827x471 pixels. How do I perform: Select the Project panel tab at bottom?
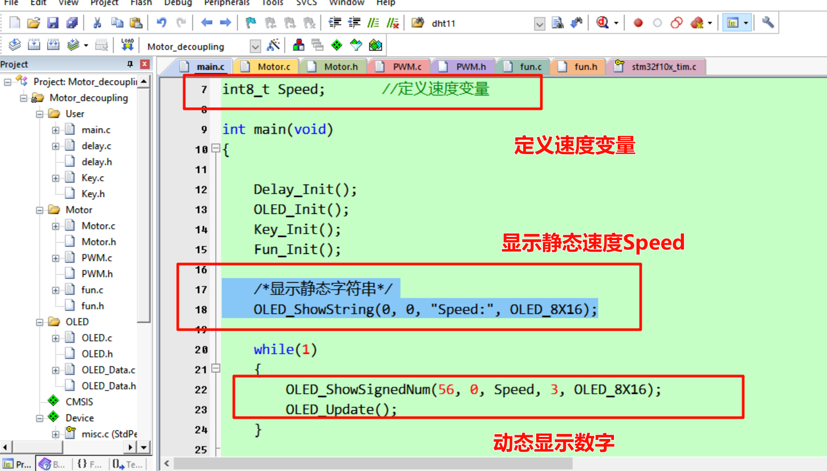click(x=17, y=464)
